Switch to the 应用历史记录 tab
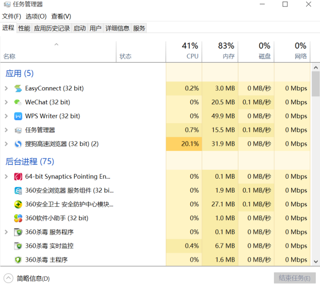Image resolution: width=320 pixels, height=284 pixels. tap(52, 28)
